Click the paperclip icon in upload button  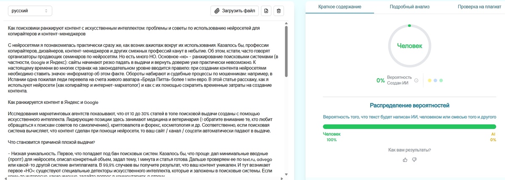[217, 11]
